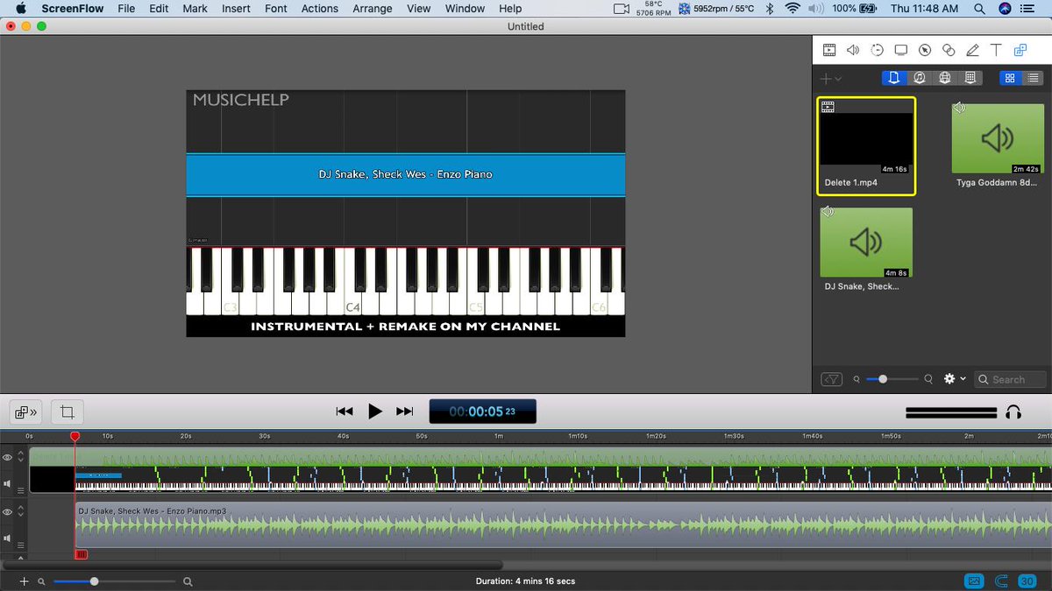Screen dimensions: 1052x591
Task: Switch media library to icon grid view
Action: point(1010,78)
